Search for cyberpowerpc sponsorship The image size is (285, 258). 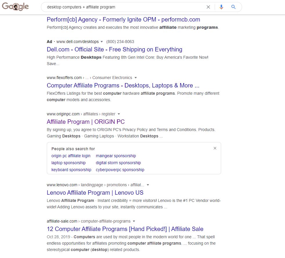point(120,170)
